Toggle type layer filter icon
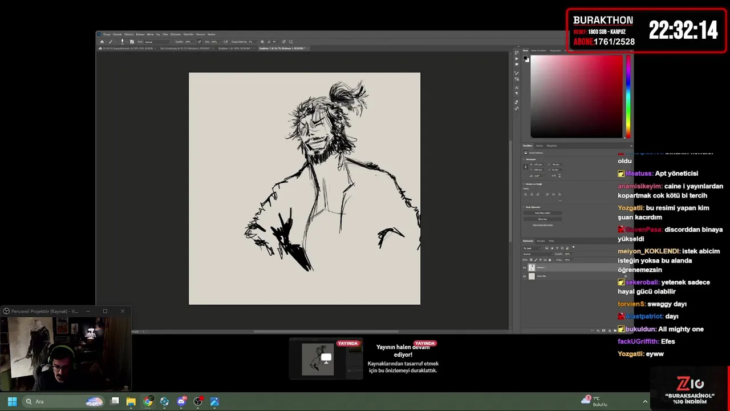 pyautogui.click(x=557, y=248)
